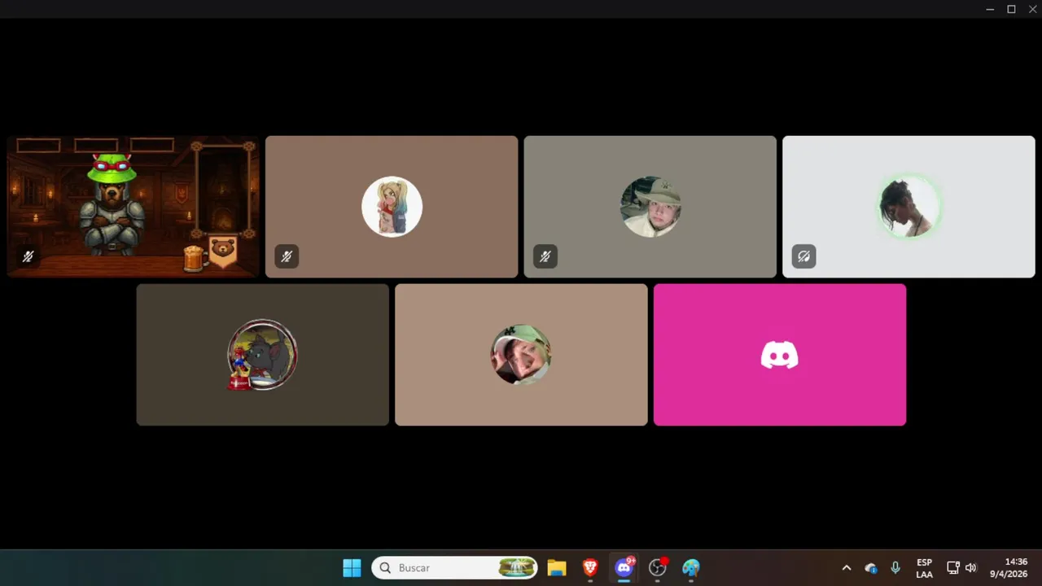Click the Discord logo on the pink tile
1042x586 pixels.
coord(780,355)
